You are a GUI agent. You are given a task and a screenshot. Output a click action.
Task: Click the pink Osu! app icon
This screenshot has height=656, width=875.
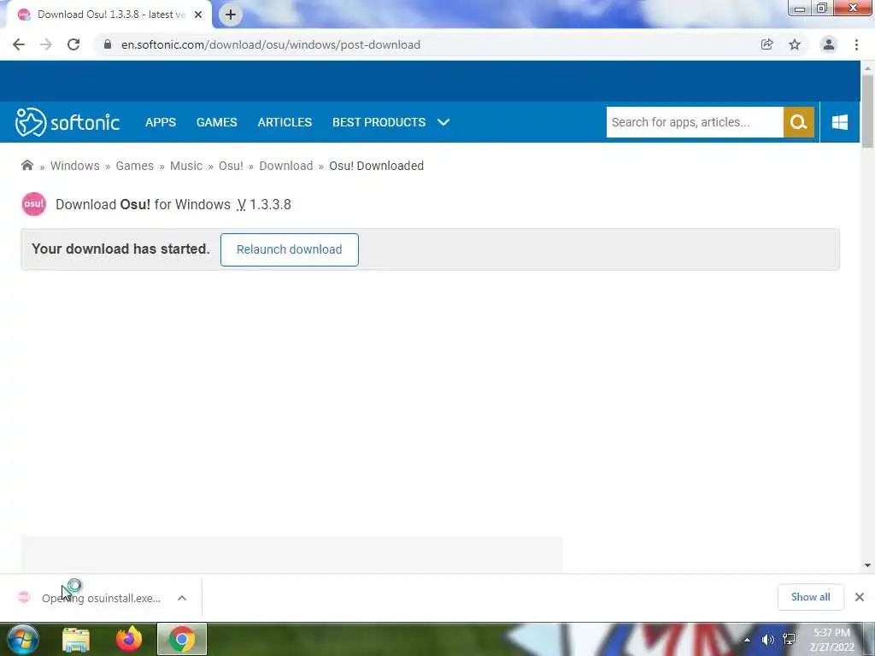(x=34, y=204)
